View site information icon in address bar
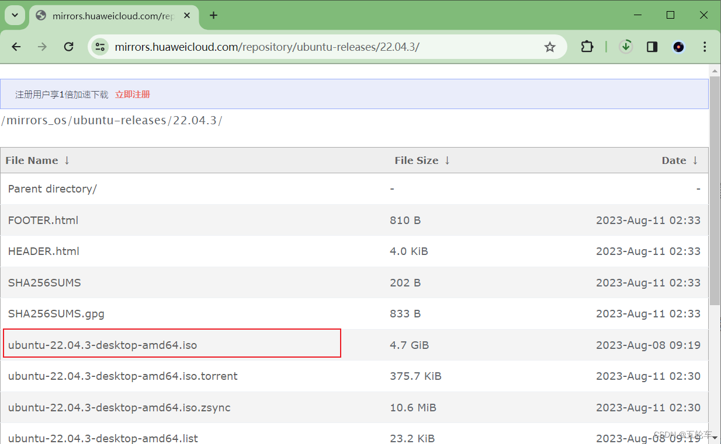This screenshot has height=444, width=721. 100,47
